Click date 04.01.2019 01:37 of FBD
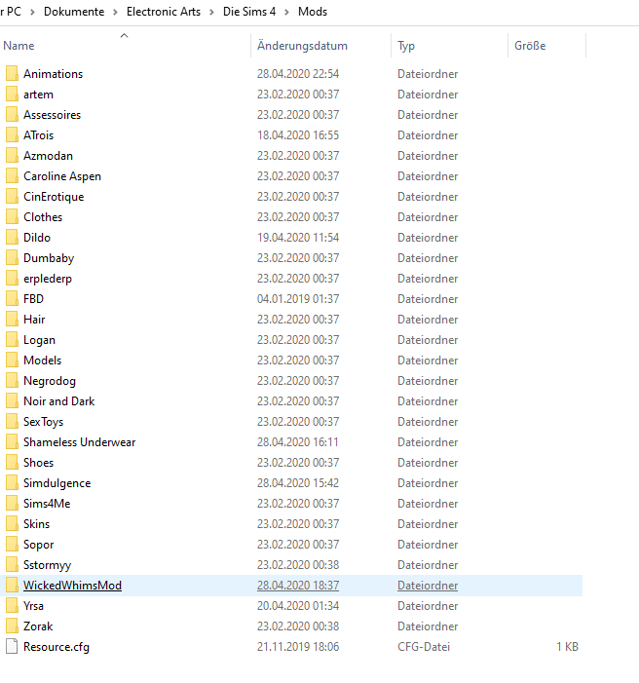Image resolution: width=639 pixels, height=683 pixels. click(298, 299)
